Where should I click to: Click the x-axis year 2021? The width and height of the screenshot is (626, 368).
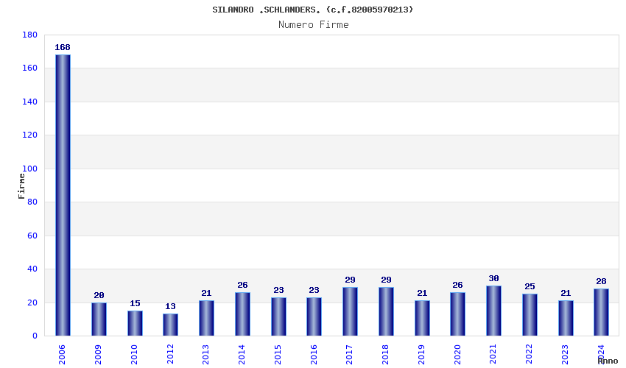point(493,355)
